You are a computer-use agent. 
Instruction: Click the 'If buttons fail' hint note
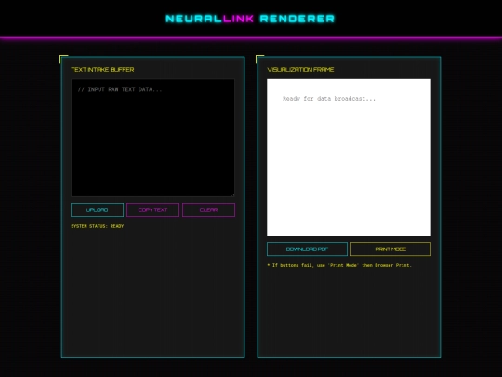pos(339,265)
